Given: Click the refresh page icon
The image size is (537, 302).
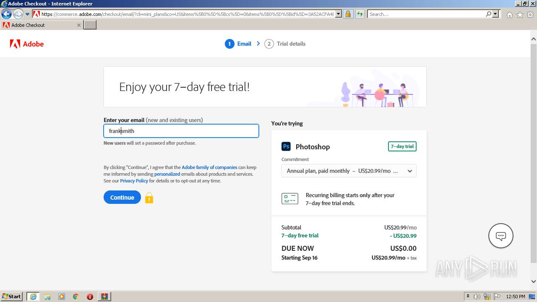Looking at the screenshot, I should tap(360, 14).
